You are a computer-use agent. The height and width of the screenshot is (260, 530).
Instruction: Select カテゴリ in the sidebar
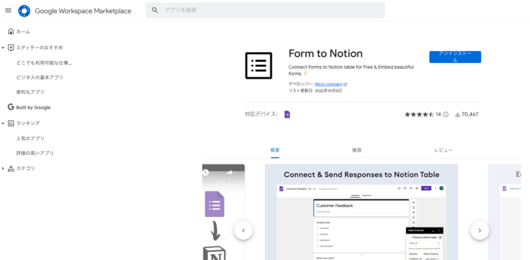(25, 168)
